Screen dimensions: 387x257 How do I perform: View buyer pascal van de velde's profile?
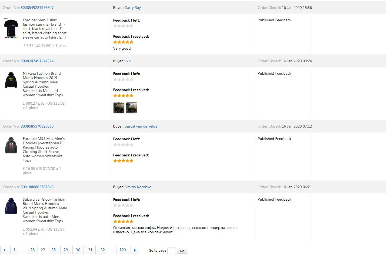click(x=141, y=126)
